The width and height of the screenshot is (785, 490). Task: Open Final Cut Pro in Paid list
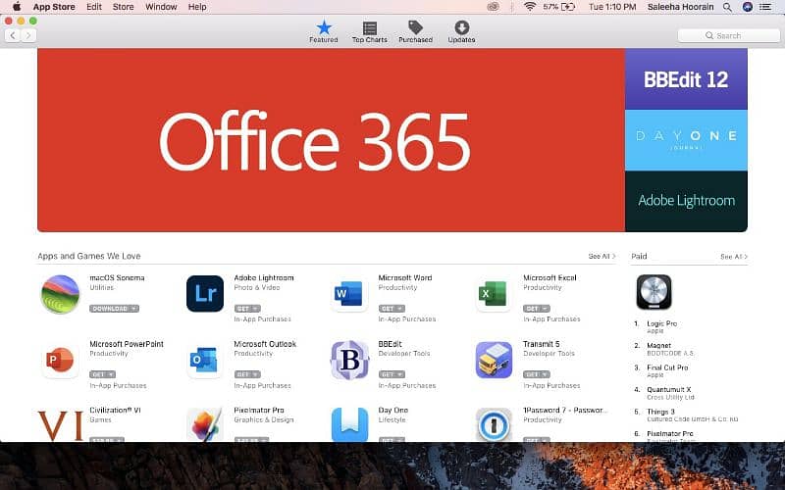click(x=667, y=366)
